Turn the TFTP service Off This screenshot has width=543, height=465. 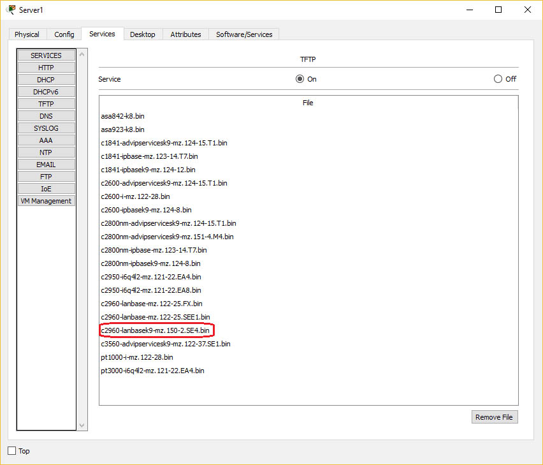click(x=498, y=79)
